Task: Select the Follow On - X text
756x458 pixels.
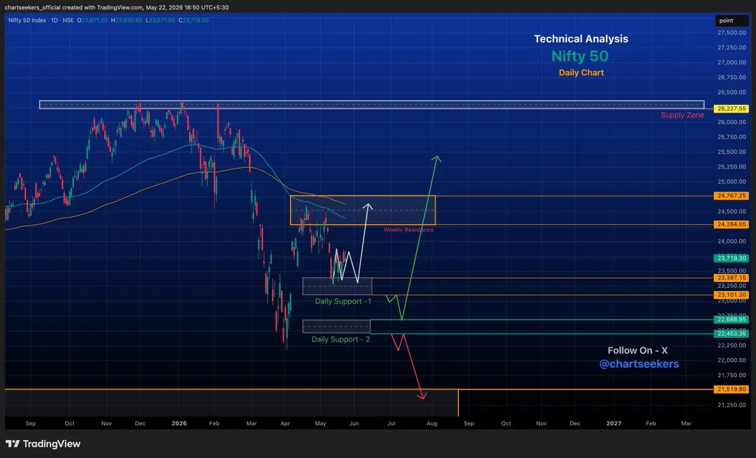Action: click(638, 350)
